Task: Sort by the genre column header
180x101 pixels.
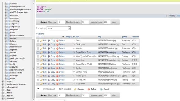Action: 124,37
